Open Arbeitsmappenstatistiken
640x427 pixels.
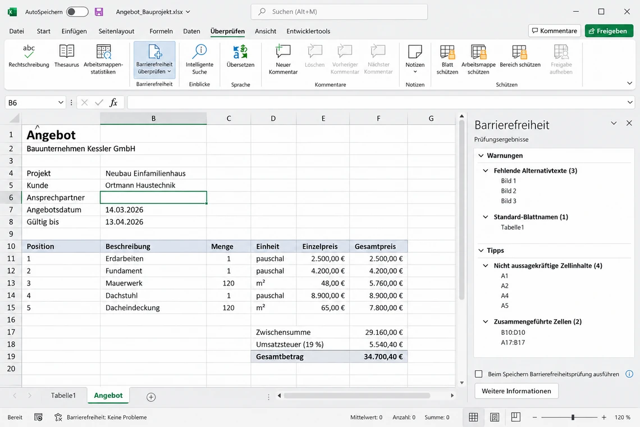(x=103, y=60)
